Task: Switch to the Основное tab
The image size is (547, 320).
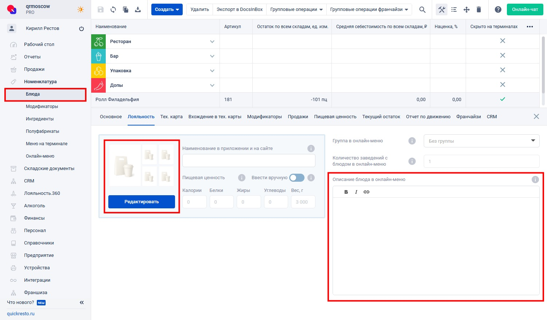Action: coord(110,116)
